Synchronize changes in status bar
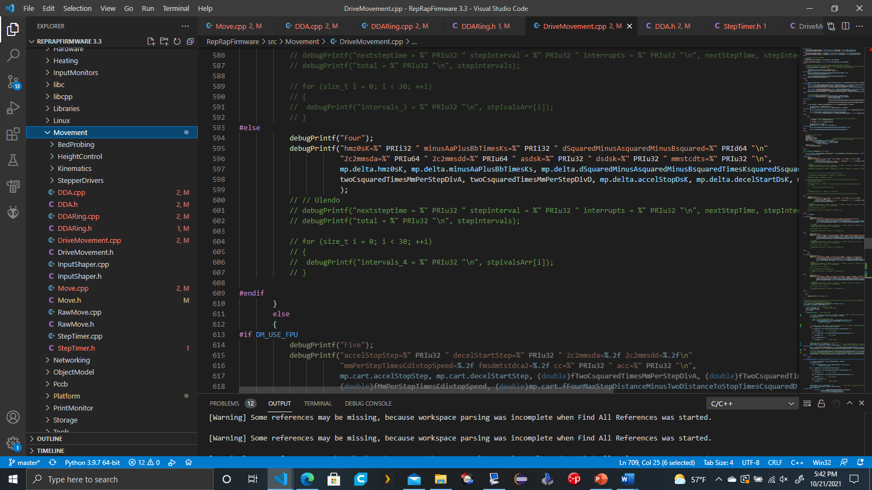The height and width of the screenshot is (490, 872). pos(52,462)
